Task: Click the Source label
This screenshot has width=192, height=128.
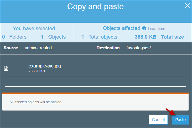Action: pos(11,48)
